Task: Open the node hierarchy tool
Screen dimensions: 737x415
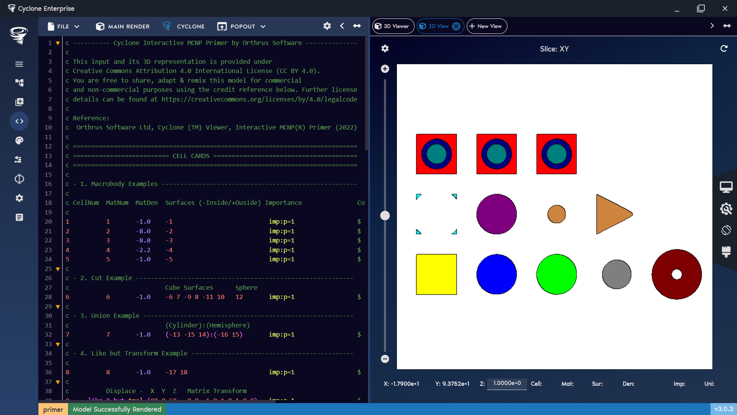Action: pos(19,83)
